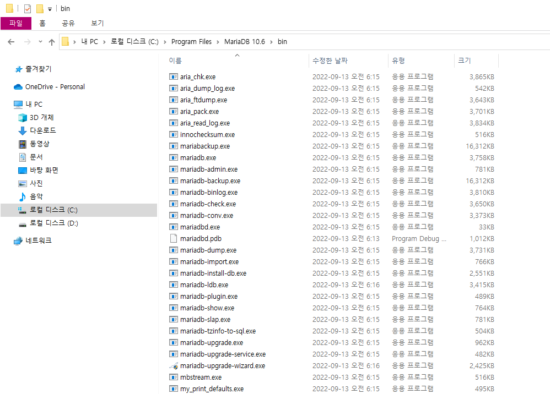The image size is (550, 394).
Task: Select the mariadb-ldb.exe file name
Action: pos(204,285)
